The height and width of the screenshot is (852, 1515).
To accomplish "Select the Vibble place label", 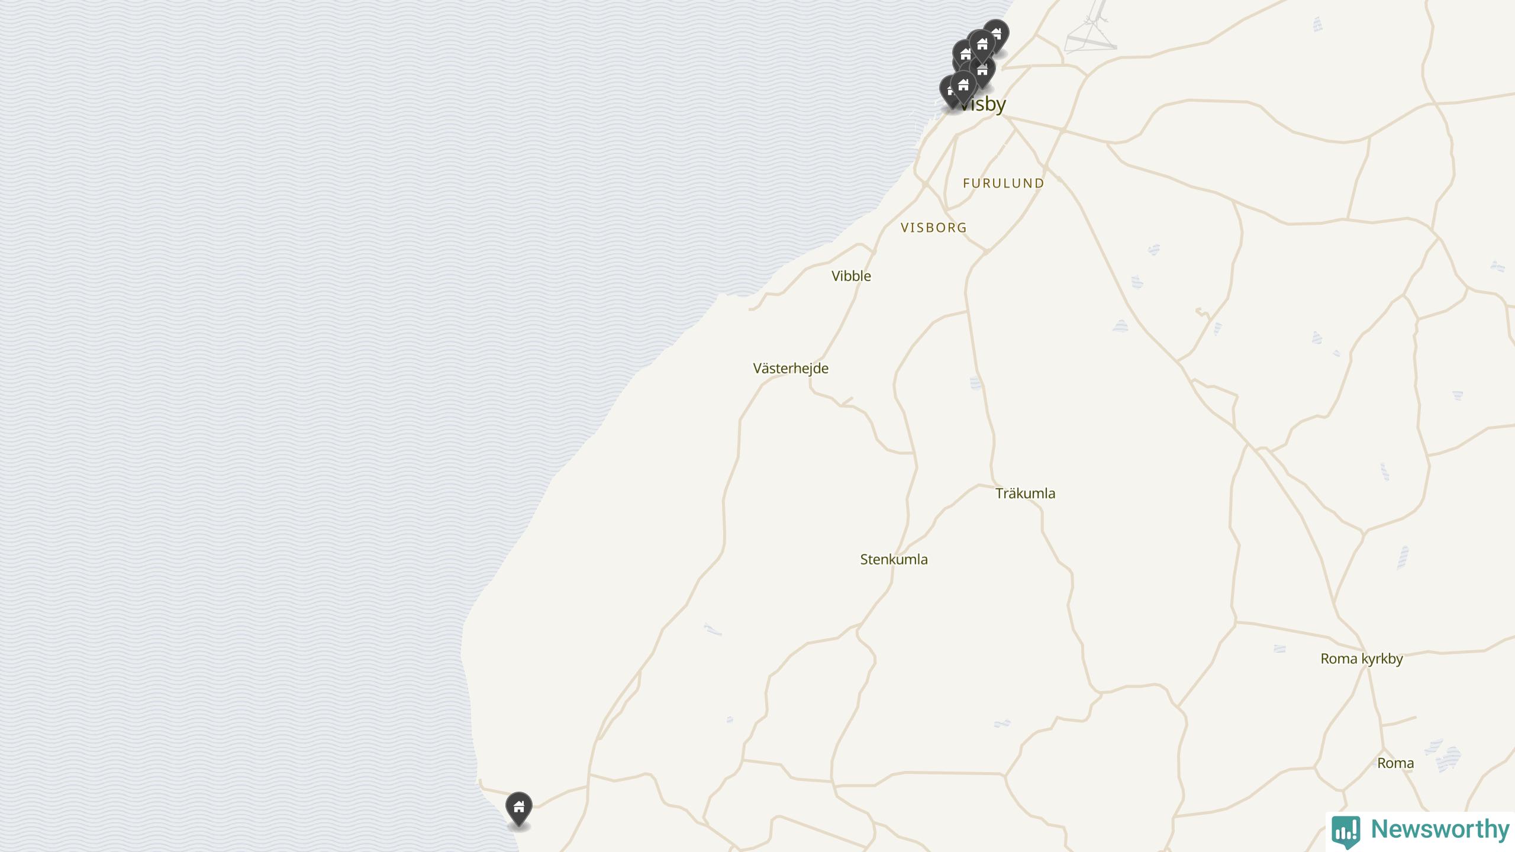I will tap(851, 276).
